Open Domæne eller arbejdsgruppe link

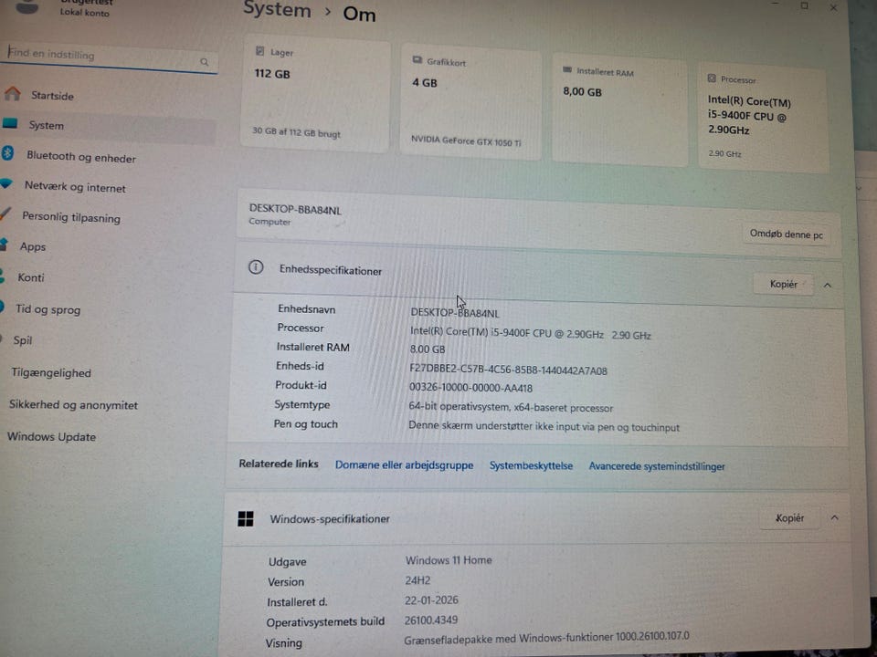pos(404,464)
